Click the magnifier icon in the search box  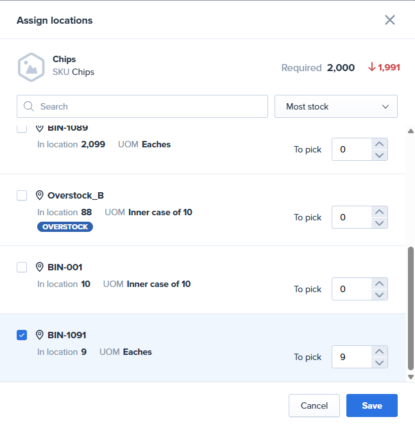click(29, 106)
